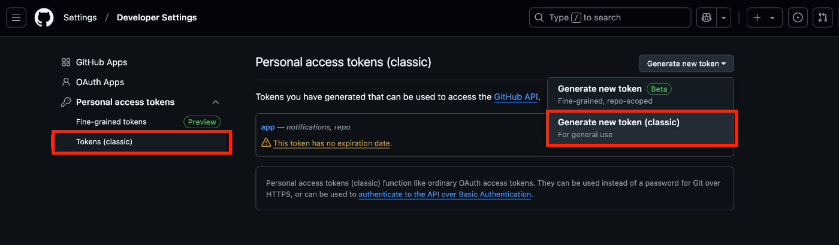This screenshot has height=245, width=839.
Task: Click the GitHub Octocat logo
Action: click(44, 18)
